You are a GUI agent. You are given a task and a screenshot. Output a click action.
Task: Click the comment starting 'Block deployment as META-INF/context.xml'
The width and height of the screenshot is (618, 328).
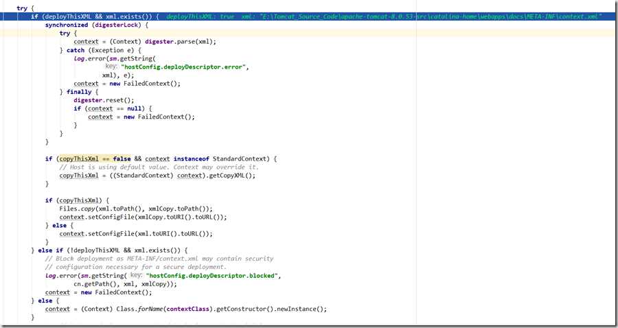pos(159,259)
